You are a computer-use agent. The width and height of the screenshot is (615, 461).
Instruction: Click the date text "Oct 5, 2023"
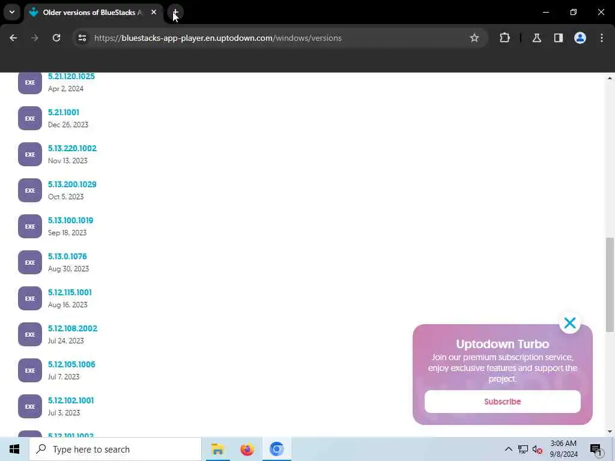[x=65, y=197]
